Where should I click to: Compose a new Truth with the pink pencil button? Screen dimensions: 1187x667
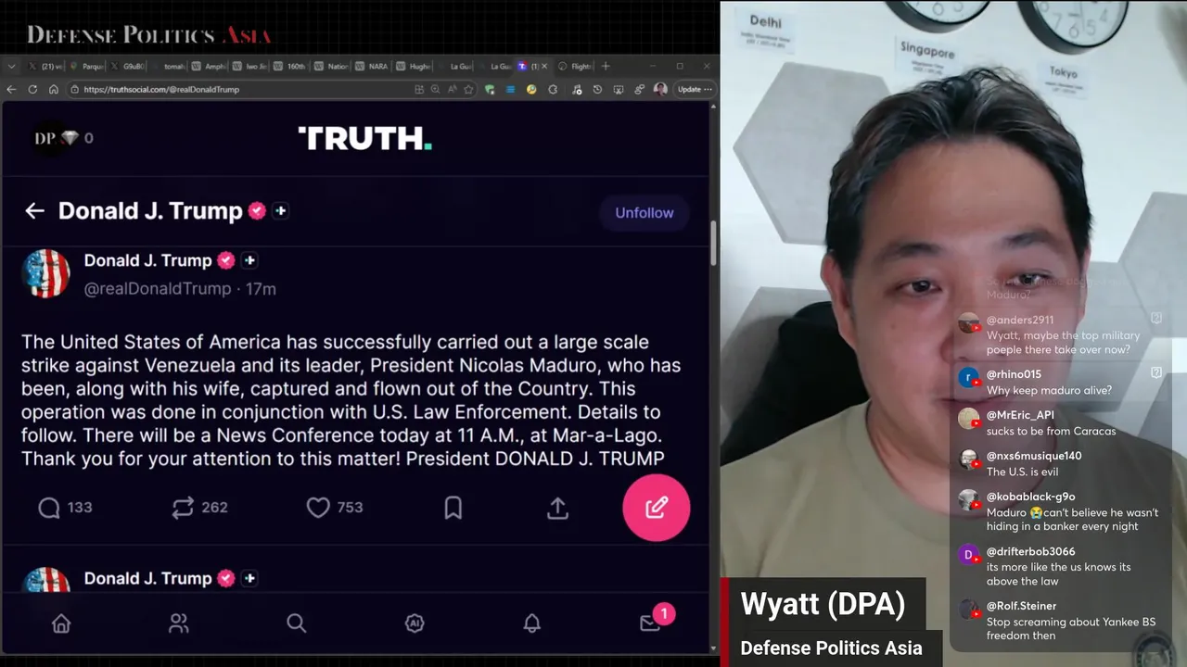657,507
